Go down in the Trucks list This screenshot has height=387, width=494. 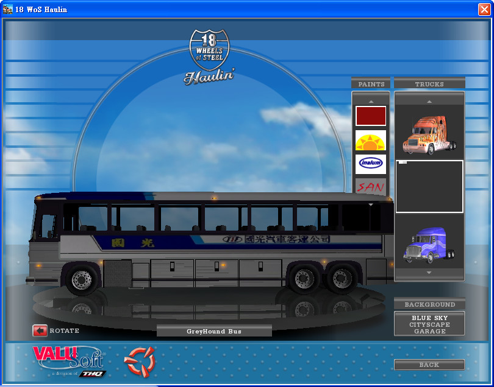(429, 273)
